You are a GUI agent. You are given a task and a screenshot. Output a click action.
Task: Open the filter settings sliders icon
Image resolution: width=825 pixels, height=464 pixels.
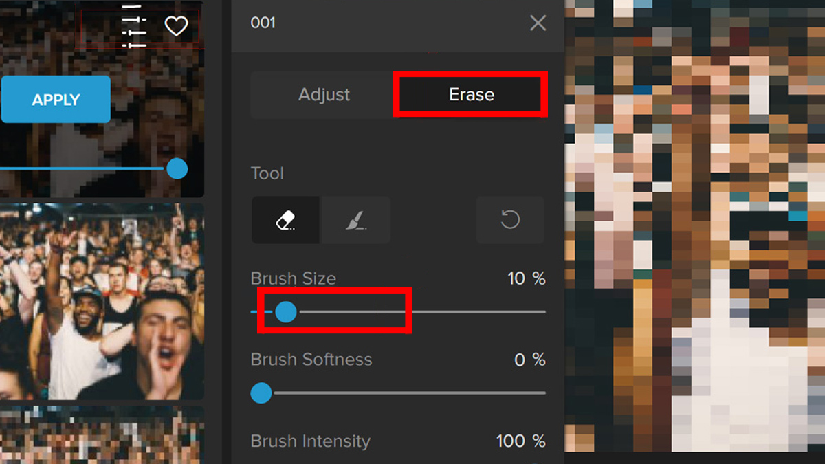[134, 27]
